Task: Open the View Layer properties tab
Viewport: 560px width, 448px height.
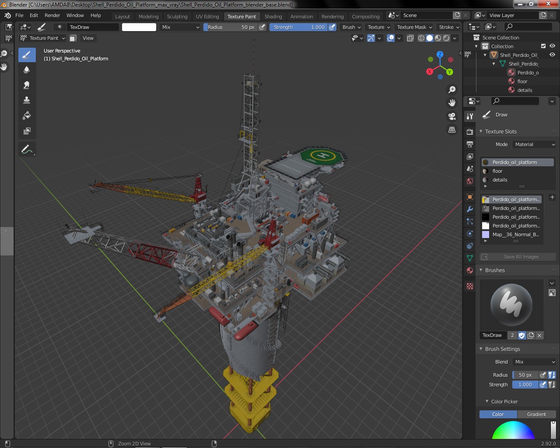Action: pyautogui.click(x=470, y=156)
